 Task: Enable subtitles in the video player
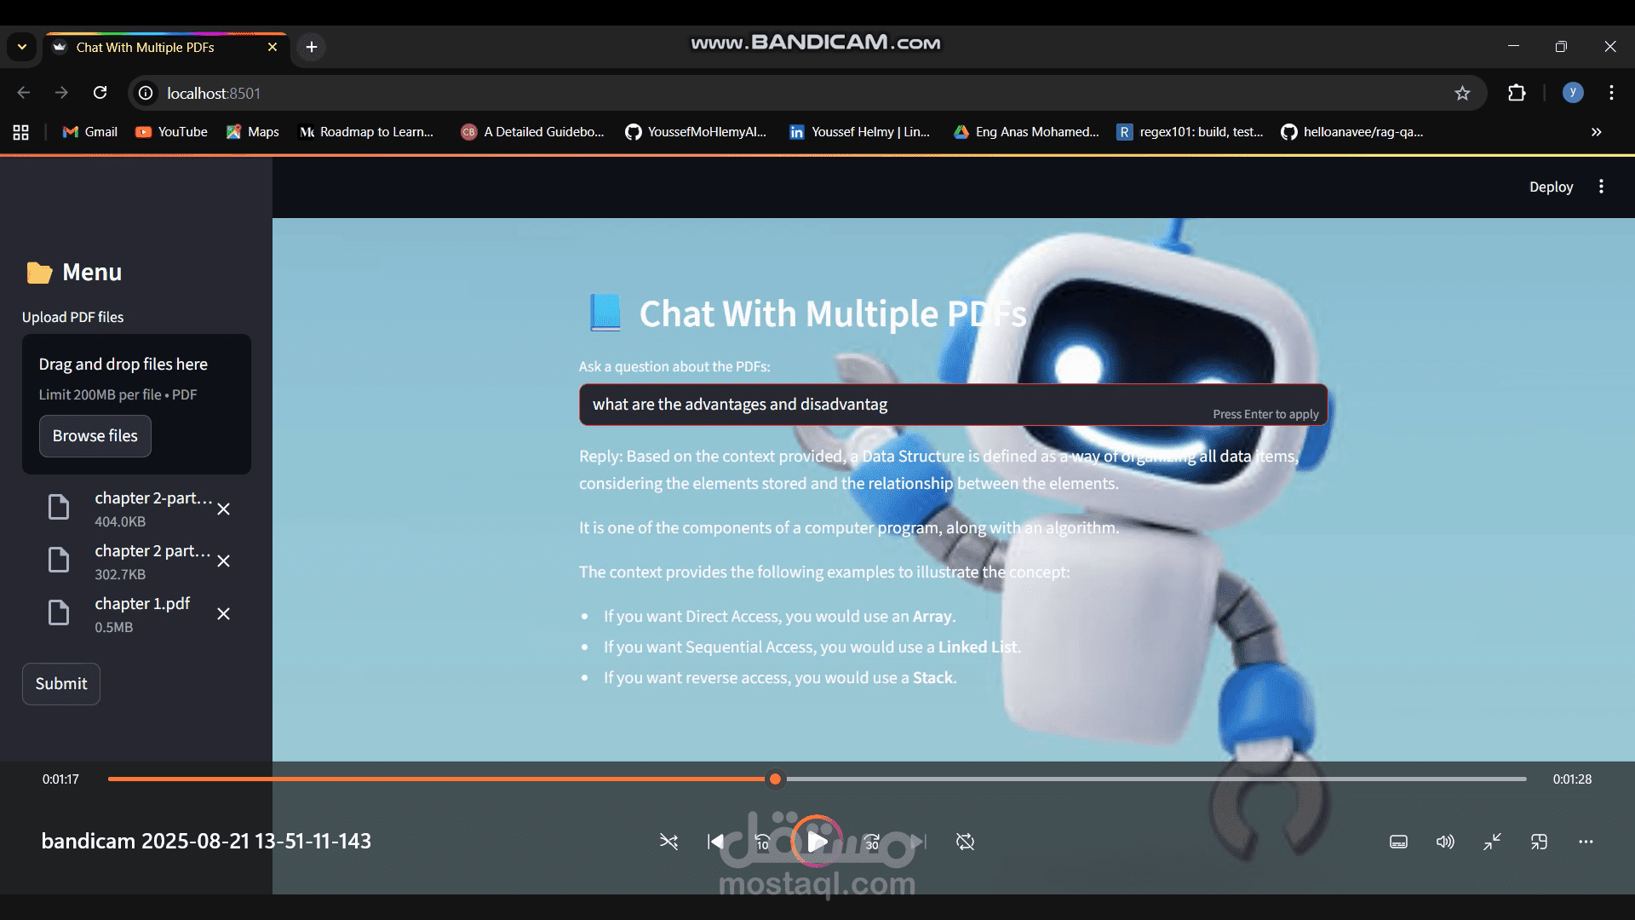coord(1398,842)
